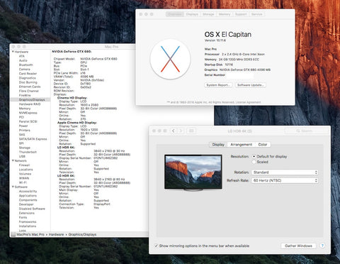Click the display preview thumbnail
Screen dimensions: 340x264
pyautogui.click(x=193, y=172)
